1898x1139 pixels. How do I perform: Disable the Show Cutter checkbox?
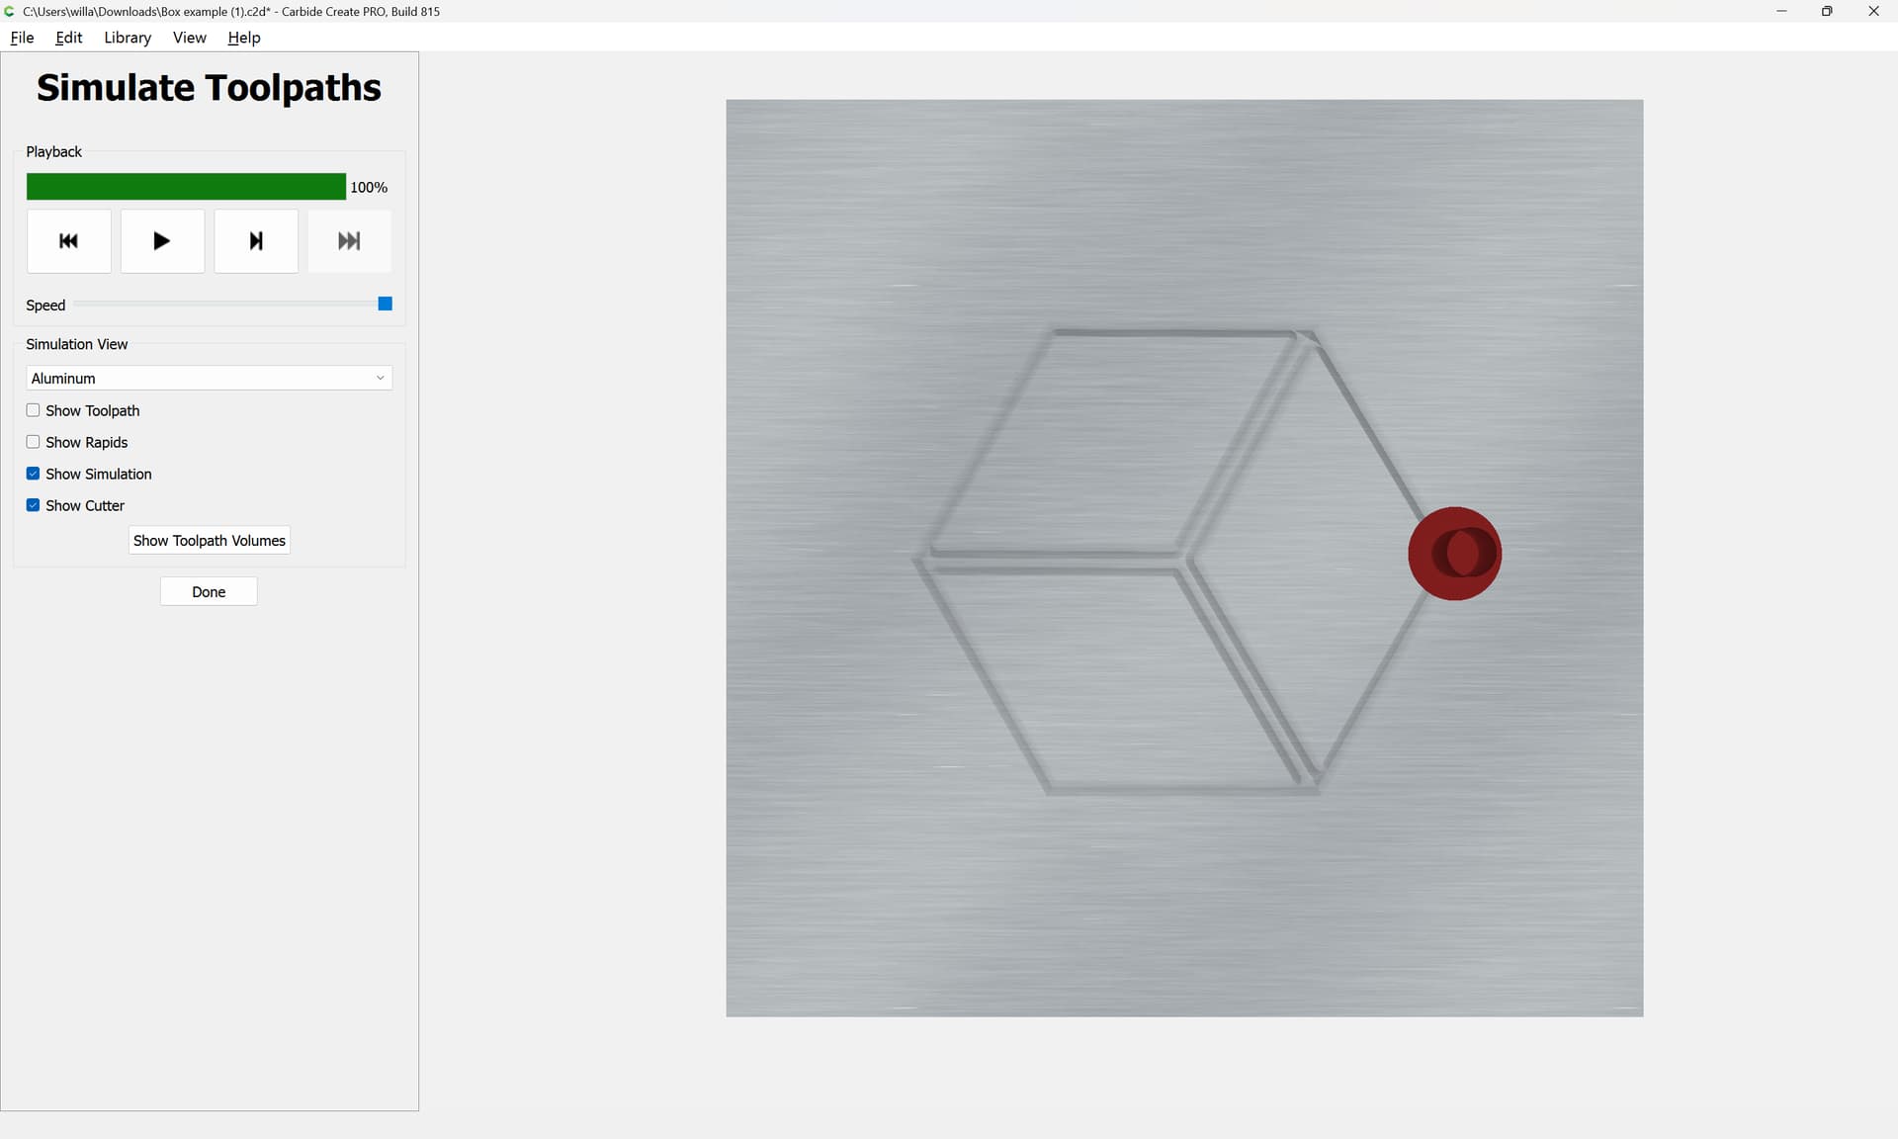point(34,505)
